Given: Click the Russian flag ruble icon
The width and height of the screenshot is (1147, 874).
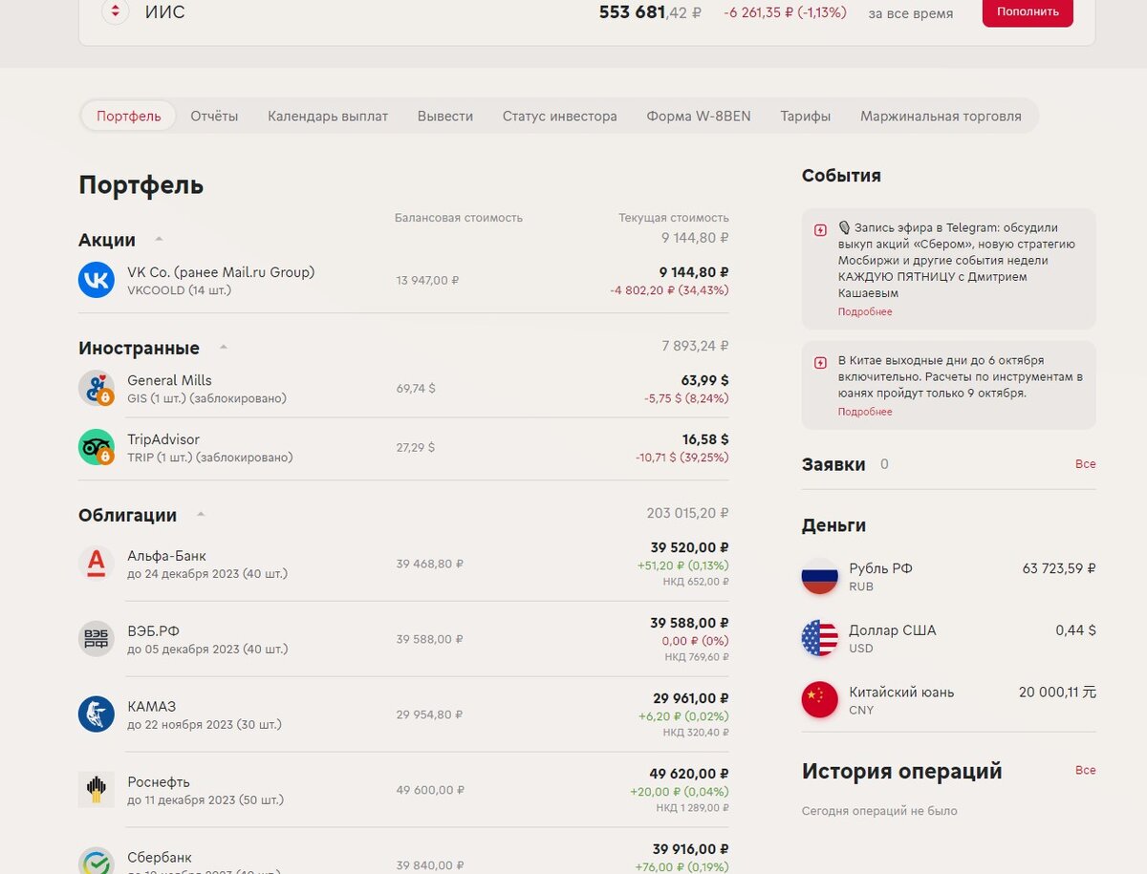Looking at the screenshot, I should [820, 576].
